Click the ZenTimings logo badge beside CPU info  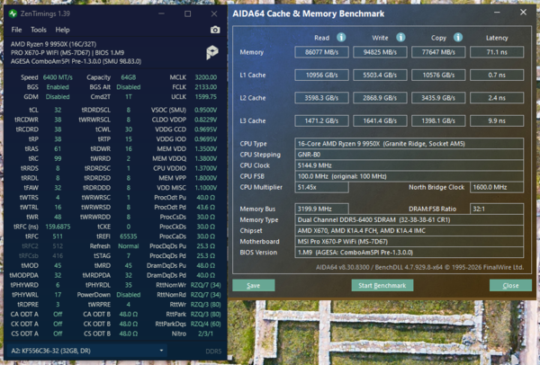[212, 52]
